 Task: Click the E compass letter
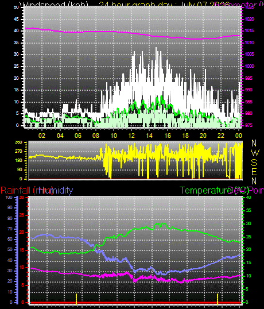[x=254, y=172]
